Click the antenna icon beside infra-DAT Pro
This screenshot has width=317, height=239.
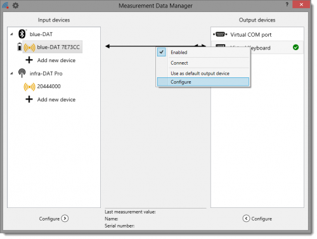[22, 73]
